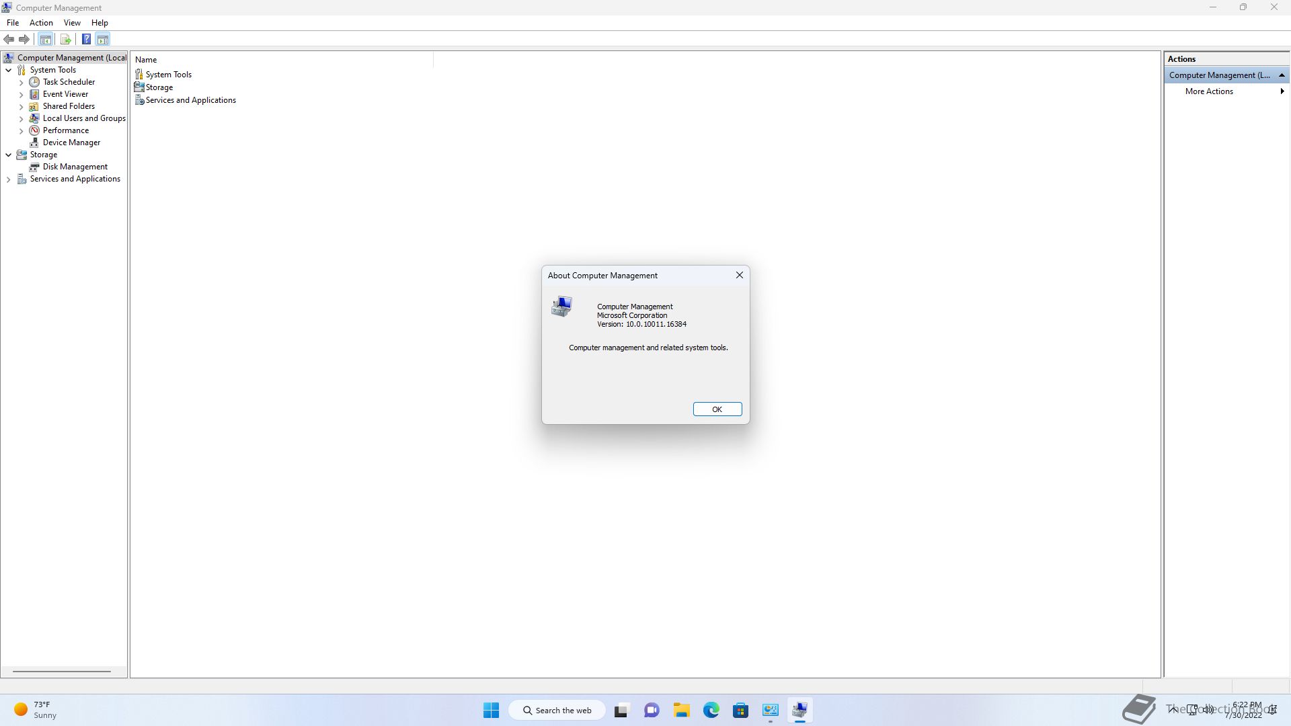The height and width of the screenshot is (726, 1291).
Task: Open the View menu
Action: point(72,23)
